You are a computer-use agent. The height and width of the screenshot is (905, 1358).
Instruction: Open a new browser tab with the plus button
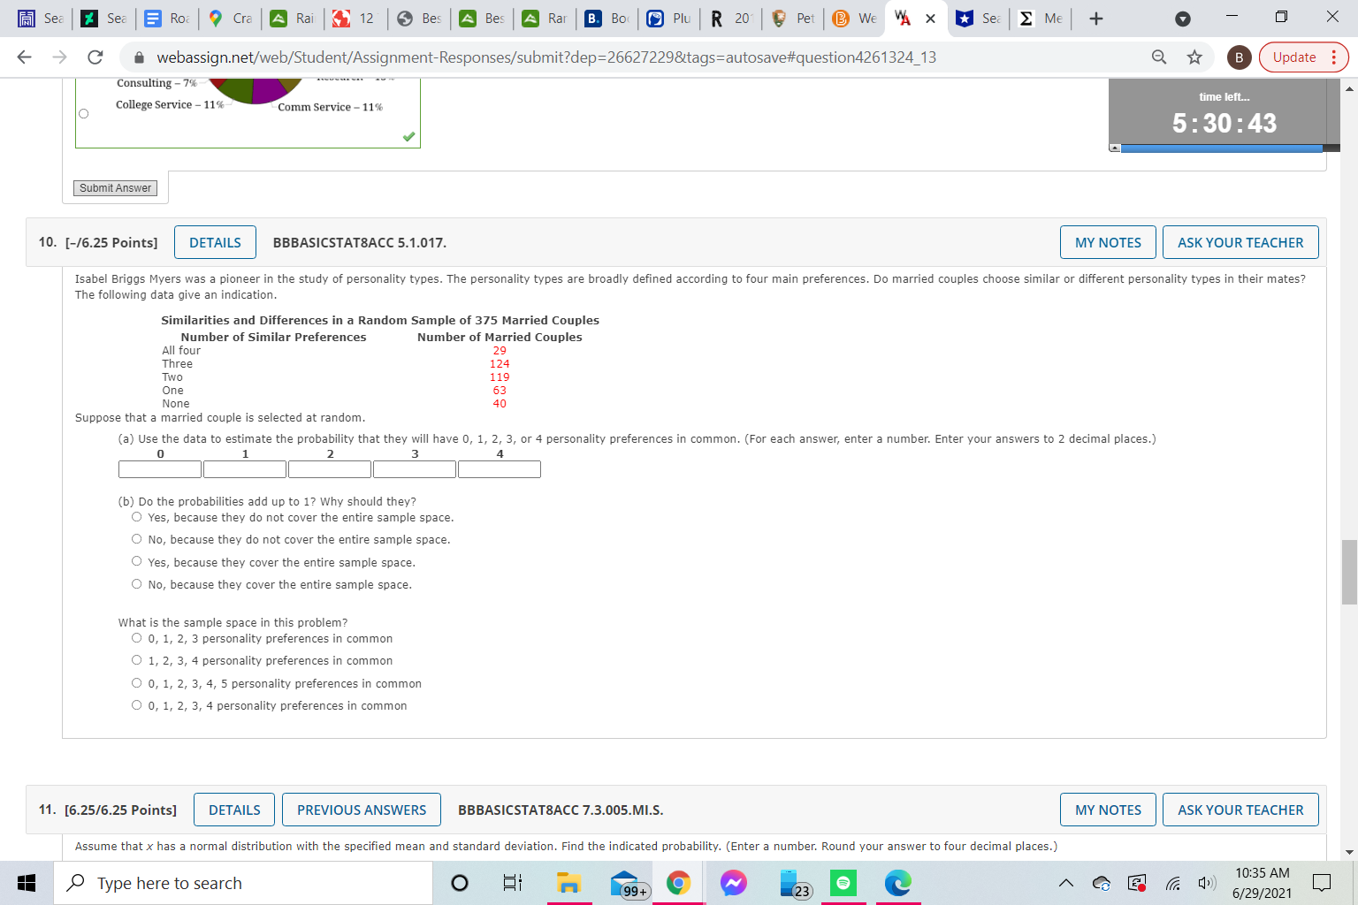(x=1095, y=18)
